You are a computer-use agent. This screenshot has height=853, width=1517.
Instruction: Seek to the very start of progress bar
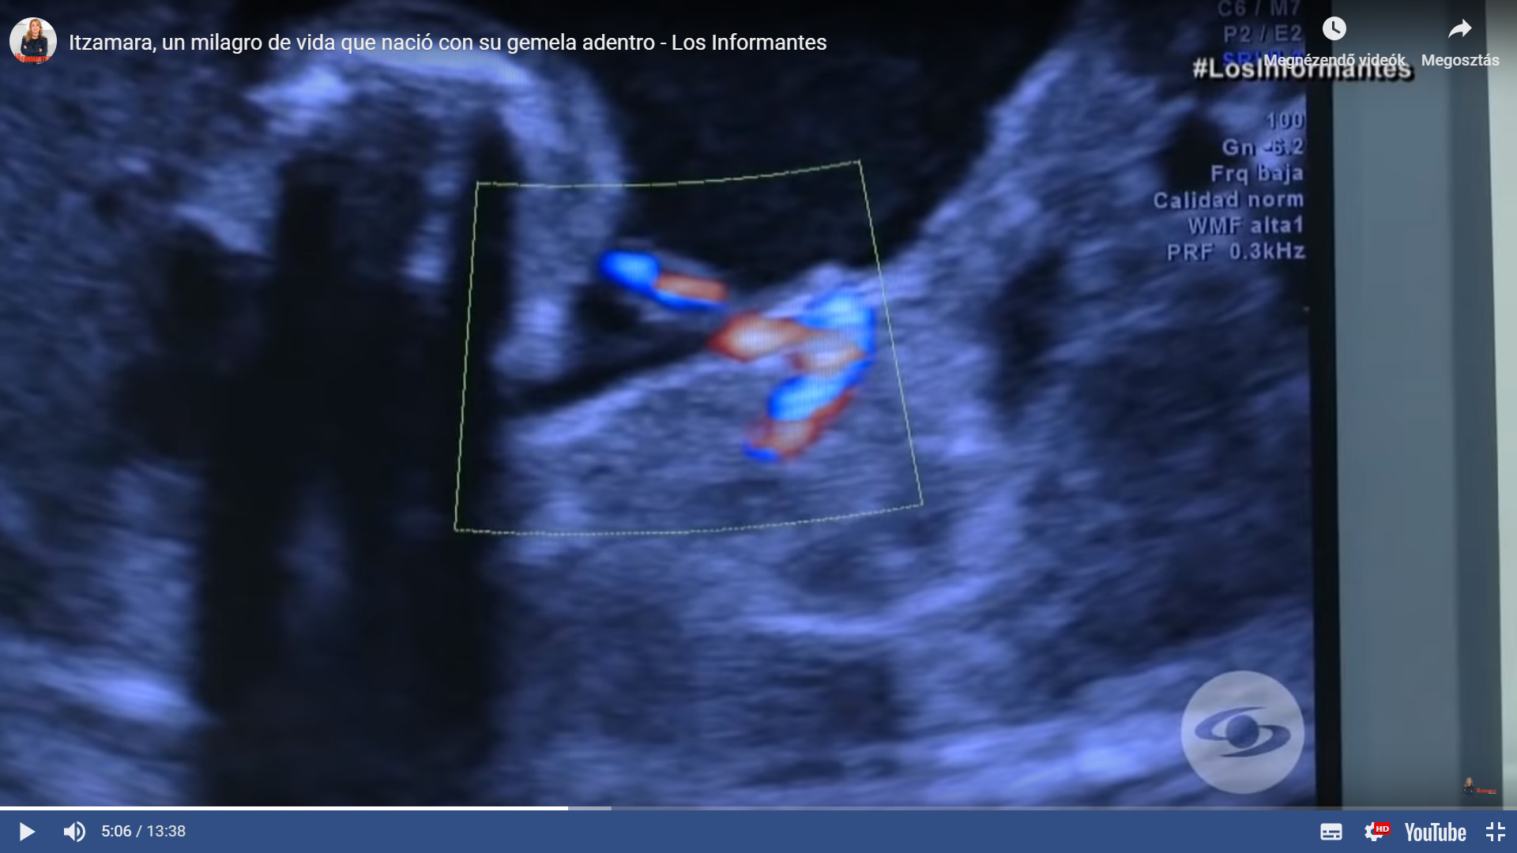[x=2, y=808]
